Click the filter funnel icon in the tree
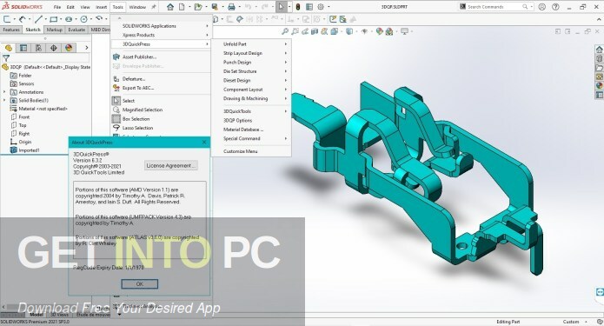Viewport: 604px width, 326px height. 6,58
